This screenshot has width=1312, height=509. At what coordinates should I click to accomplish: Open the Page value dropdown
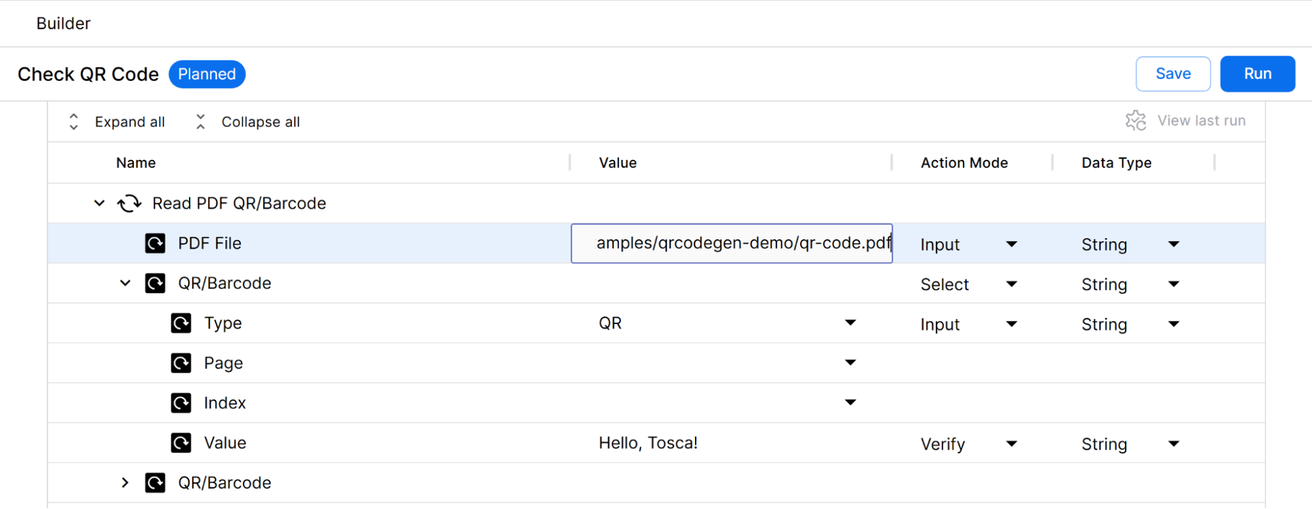click(x=850, y=363)
